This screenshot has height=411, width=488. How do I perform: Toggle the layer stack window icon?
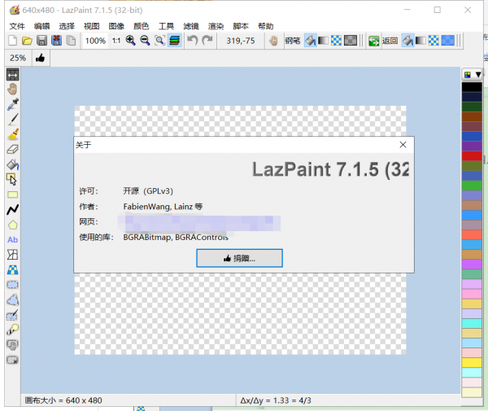tap(174, 41)
